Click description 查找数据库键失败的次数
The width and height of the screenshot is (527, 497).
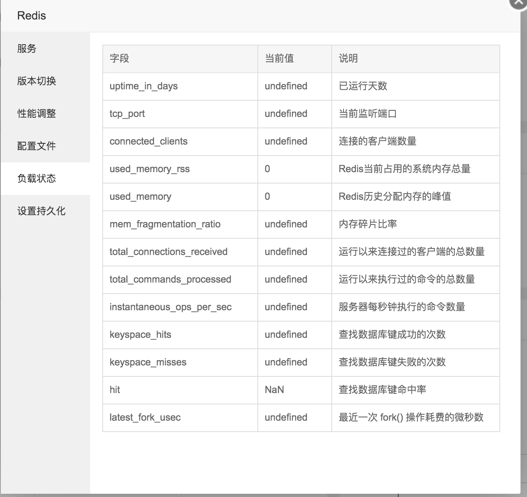click(x=392, y=362)
